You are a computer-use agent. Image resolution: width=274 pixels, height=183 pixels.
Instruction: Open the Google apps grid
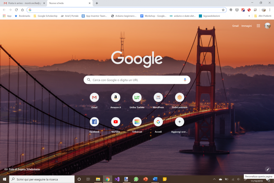pyautogui.click(x=258, y=26)
